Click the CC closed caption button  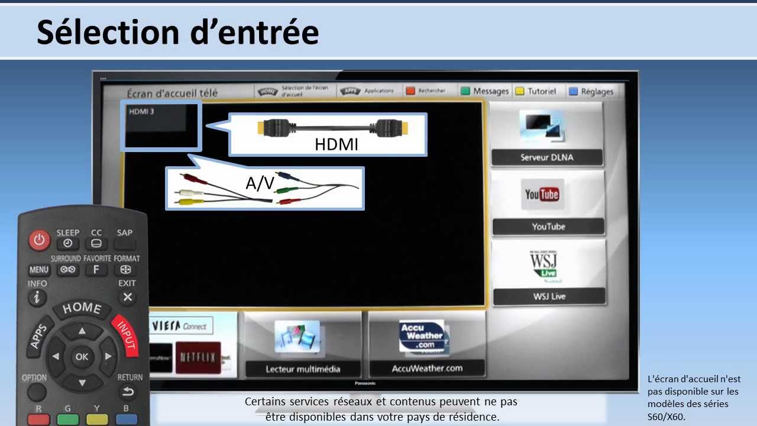click(96, 243)
